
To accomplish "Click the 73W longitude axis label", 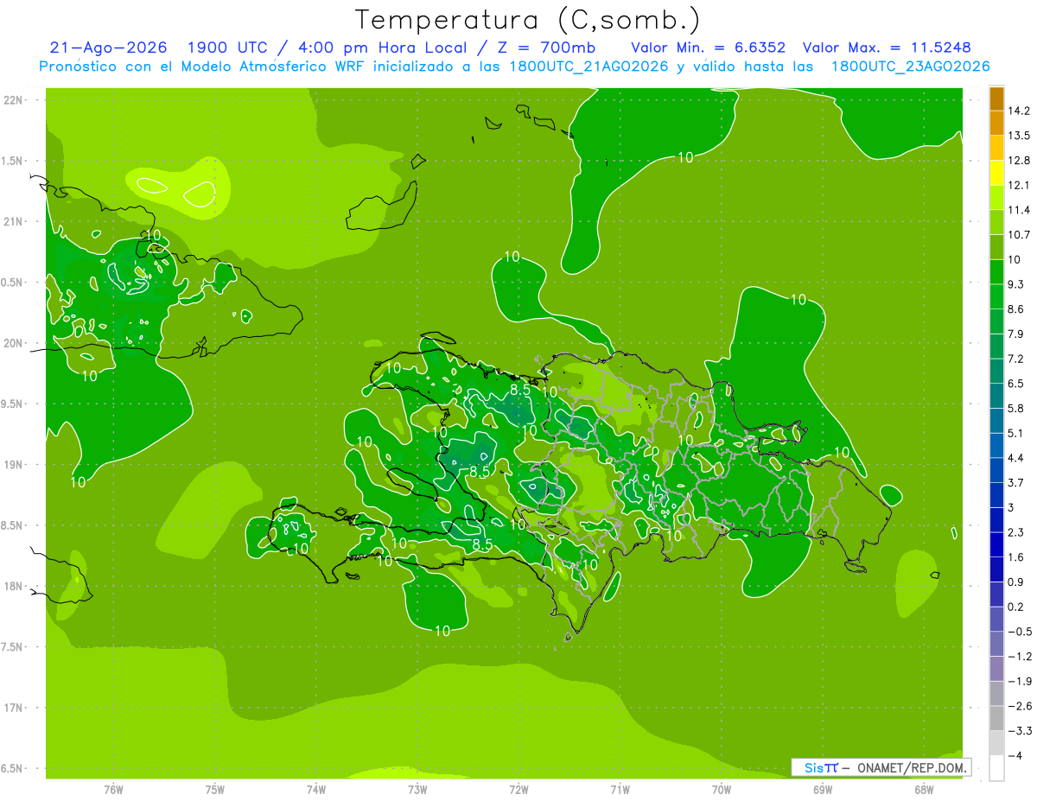I will click(417, 790).
